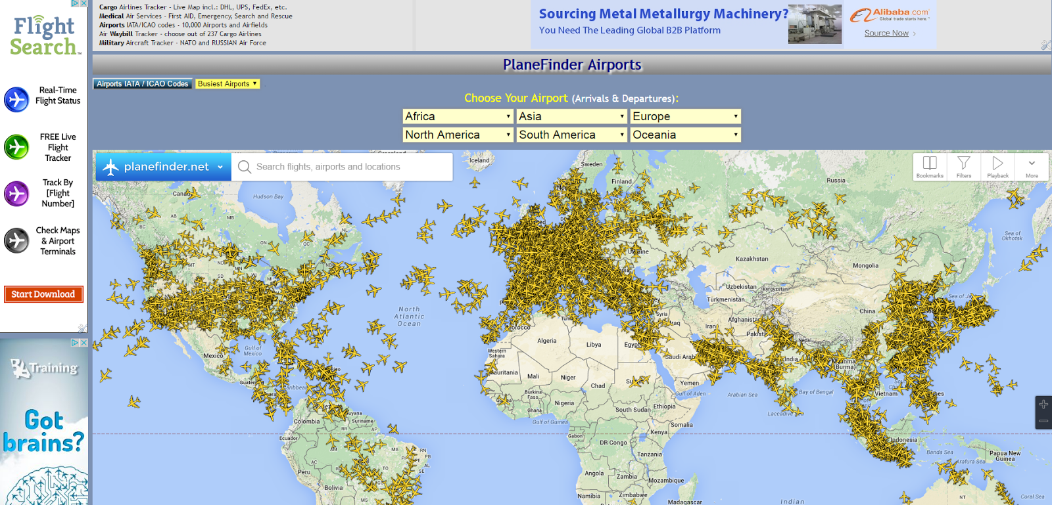Click the Real-Time Flight Status text link

tap(58, 95)
